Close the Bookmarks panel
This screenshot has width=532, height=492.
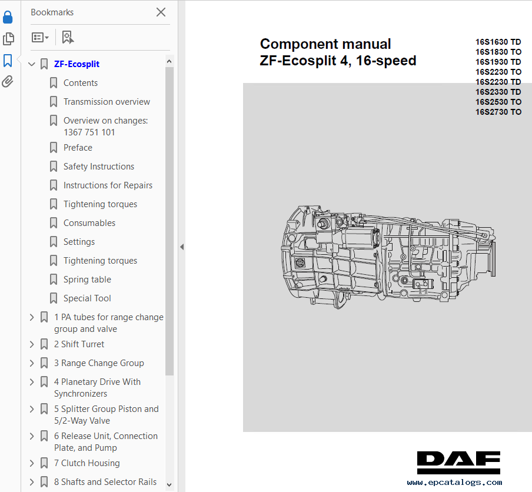pyautogui.click(x=161, y=12)
